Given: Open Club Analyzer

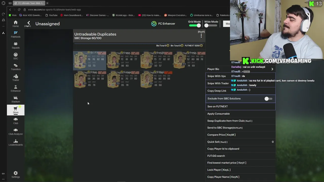Looking at the screenshot, I should (16, 132).
